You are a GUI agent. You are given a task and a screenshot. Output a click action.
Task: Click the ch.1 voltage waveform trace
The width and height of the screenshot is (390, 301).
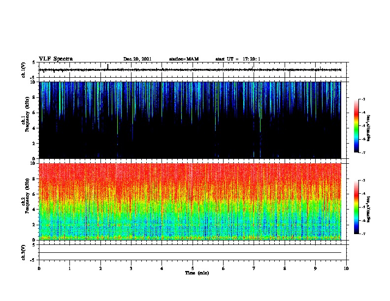click(190, 70)
